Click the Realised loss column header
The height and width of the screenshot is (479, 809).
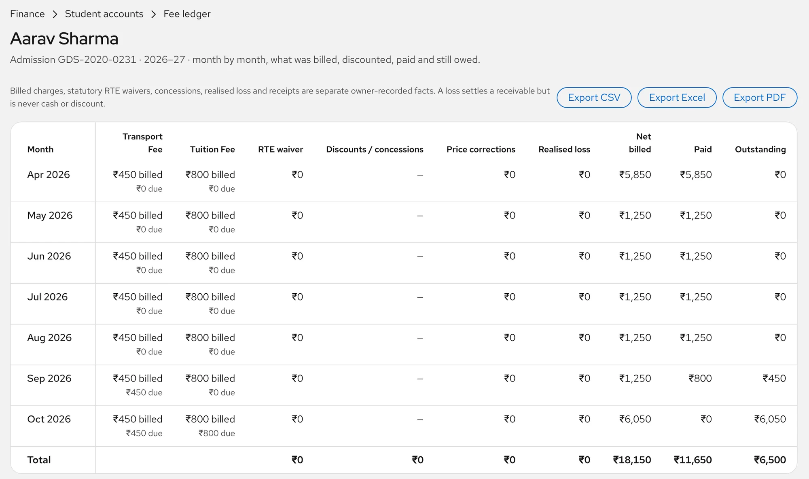pos(564,149)
